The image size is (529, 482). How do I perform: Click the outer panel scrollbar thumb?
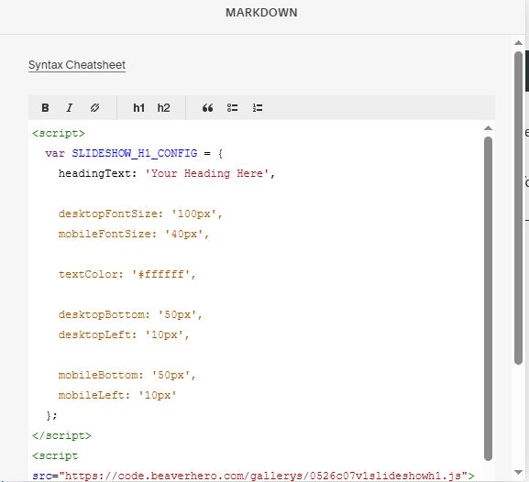point(518,207)
